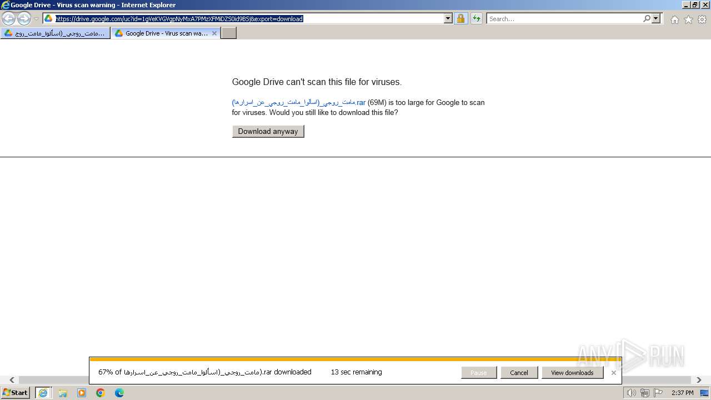Click the download progress bar
The height and width of the screenshot is (400, 711).
coord(355,359)
